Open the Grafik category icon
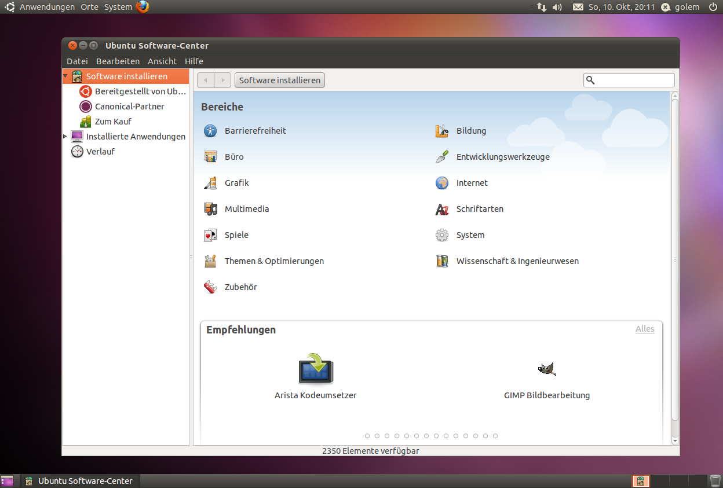The height and width of the screenshot is (488, 723). click(210, 183)
